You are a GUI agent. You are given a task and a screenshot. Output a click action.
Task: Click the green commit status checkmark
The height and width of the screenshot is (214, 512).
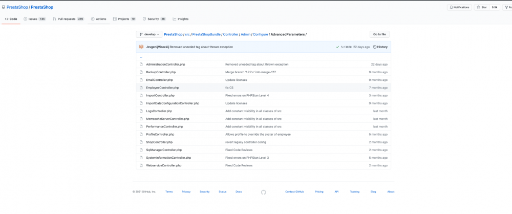click(x=337, y=47)
